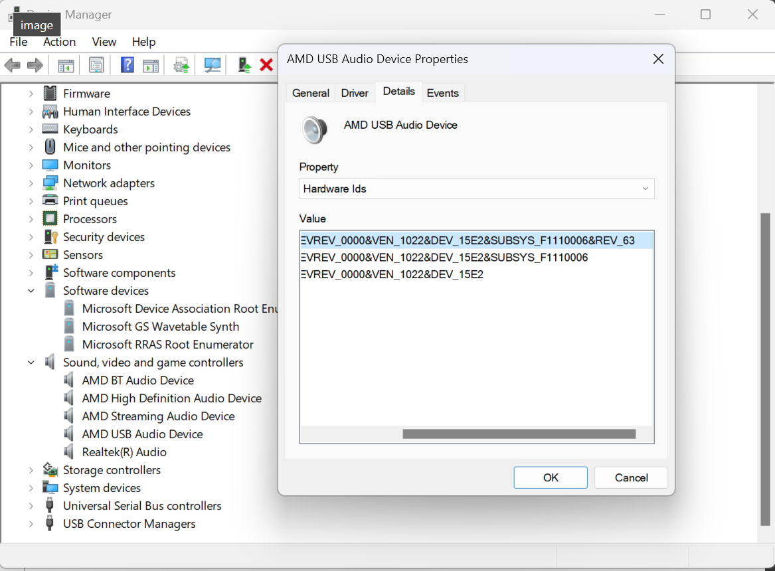Click the horizontal scrollbar in Value list
This screenshot has height=571, width=775.
[519, 434]
